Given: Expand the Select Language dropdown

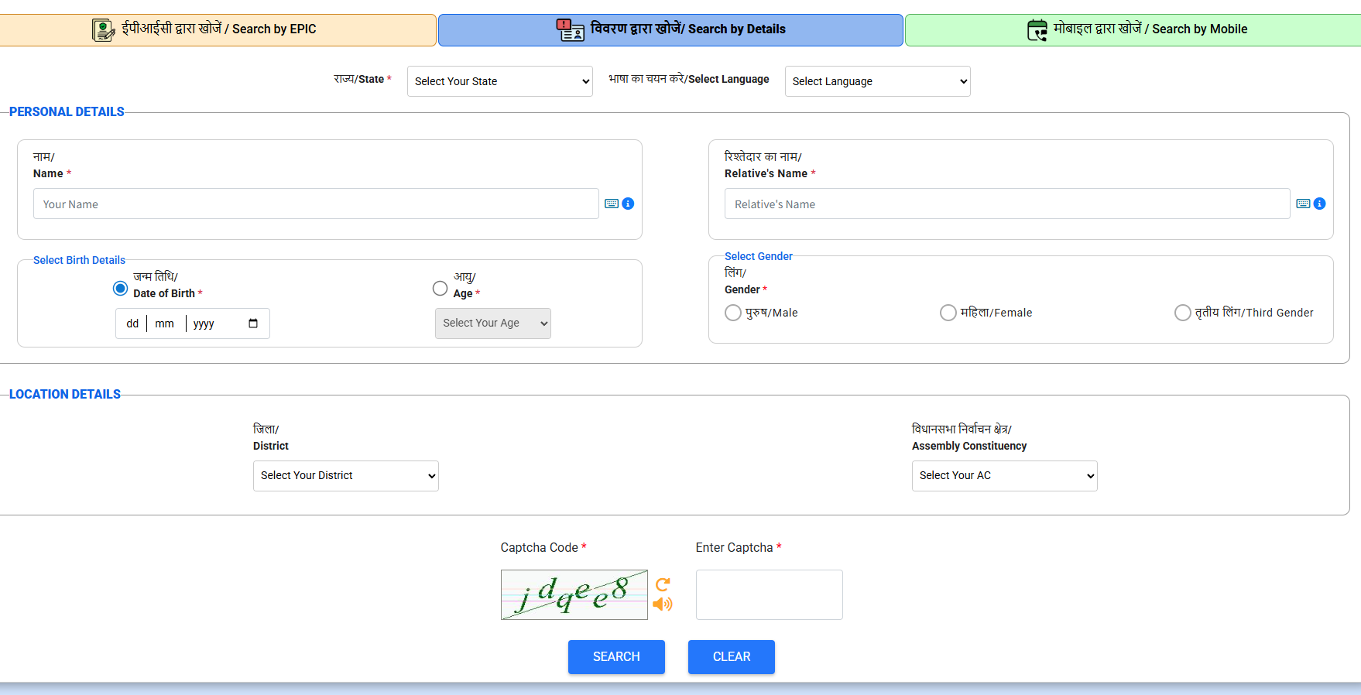Looking at the screenshot, I should [877, 81].
